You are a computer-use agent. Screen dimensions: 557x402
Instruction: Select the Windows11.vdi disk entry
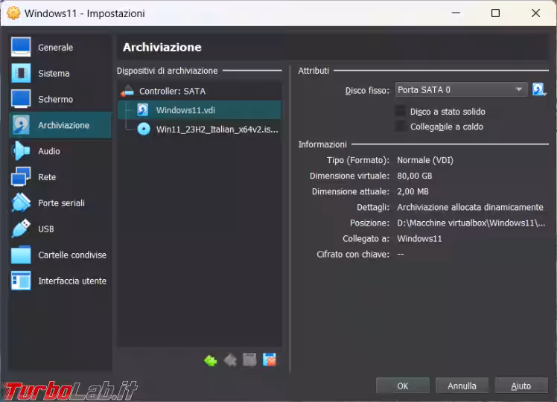tap(200, 110)
